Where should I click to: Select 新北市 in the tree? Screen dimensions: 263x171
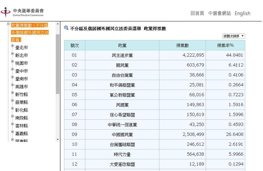click(21, 55)
